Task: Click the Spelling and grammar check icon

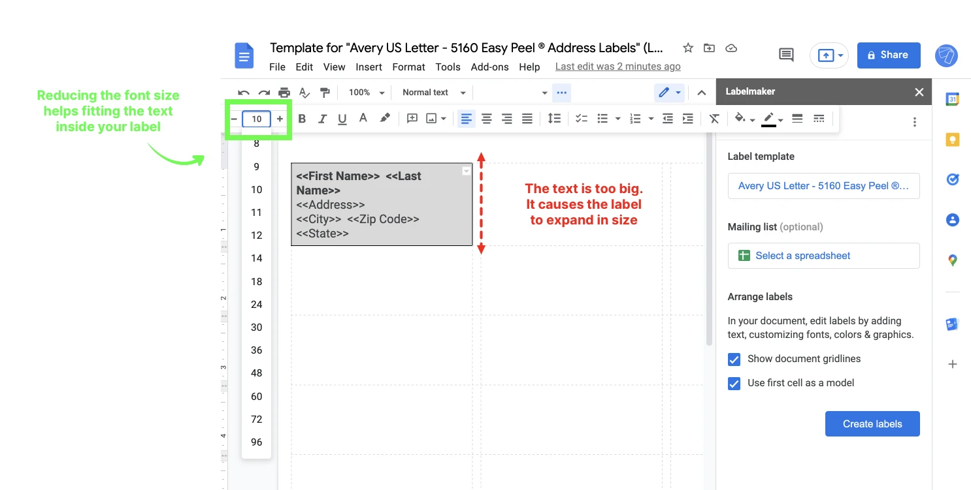Action: [x=304, y=93]
